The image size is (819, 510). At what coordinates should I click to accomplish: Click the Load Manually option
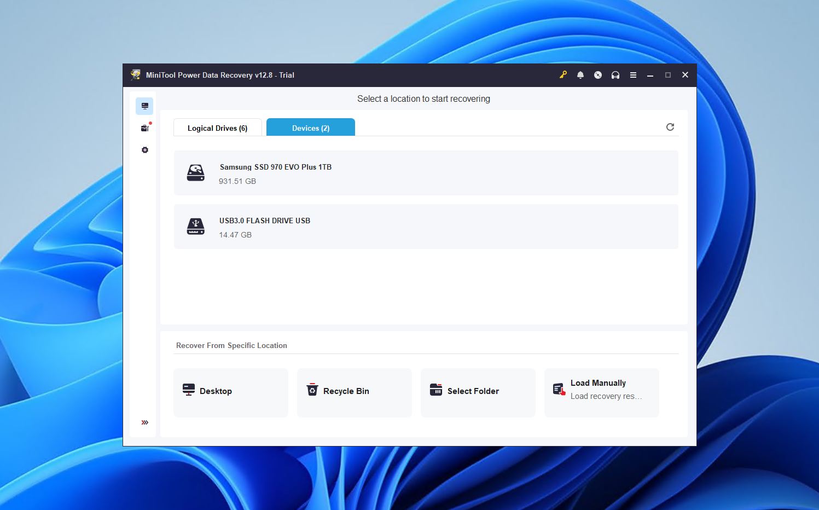[601, 391]
